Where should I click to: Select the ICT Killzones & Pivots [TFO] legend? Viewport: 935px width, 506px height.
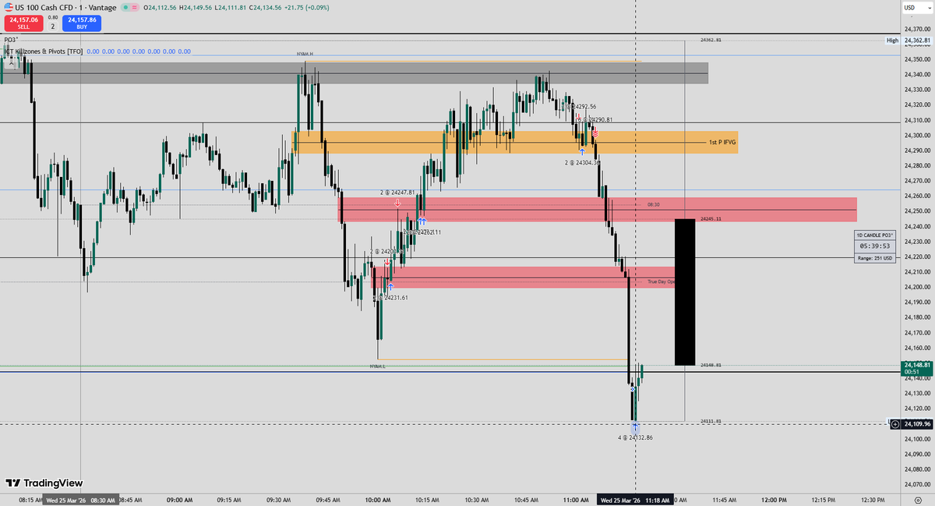(44, 51)
